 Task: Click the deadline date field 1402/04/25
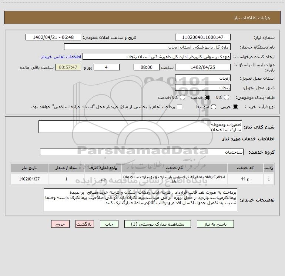[x=203, y=67]
